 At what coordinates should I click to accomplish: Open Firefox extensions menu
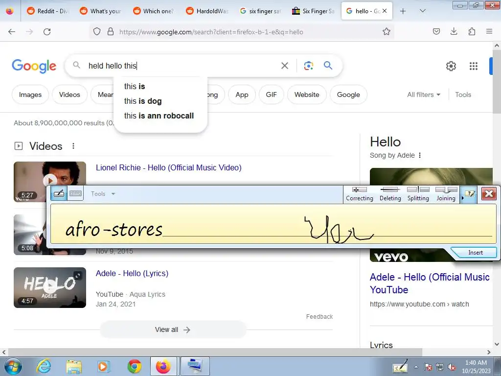tap(472, 32)
